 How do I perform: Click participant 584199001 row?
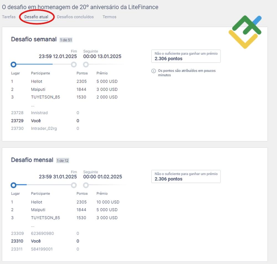click(45, 249)
